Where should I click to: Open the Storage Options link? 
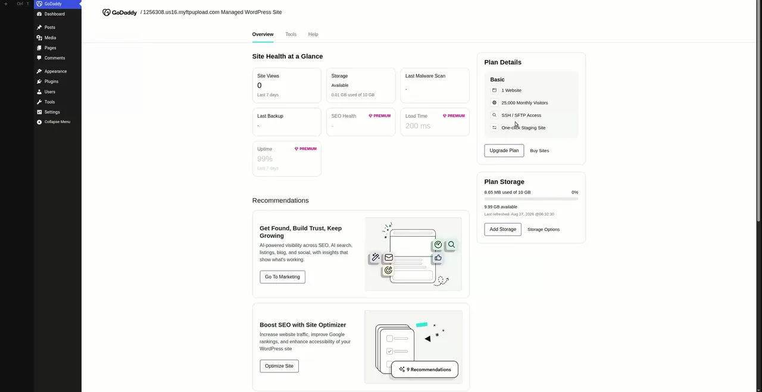(544, 229)
